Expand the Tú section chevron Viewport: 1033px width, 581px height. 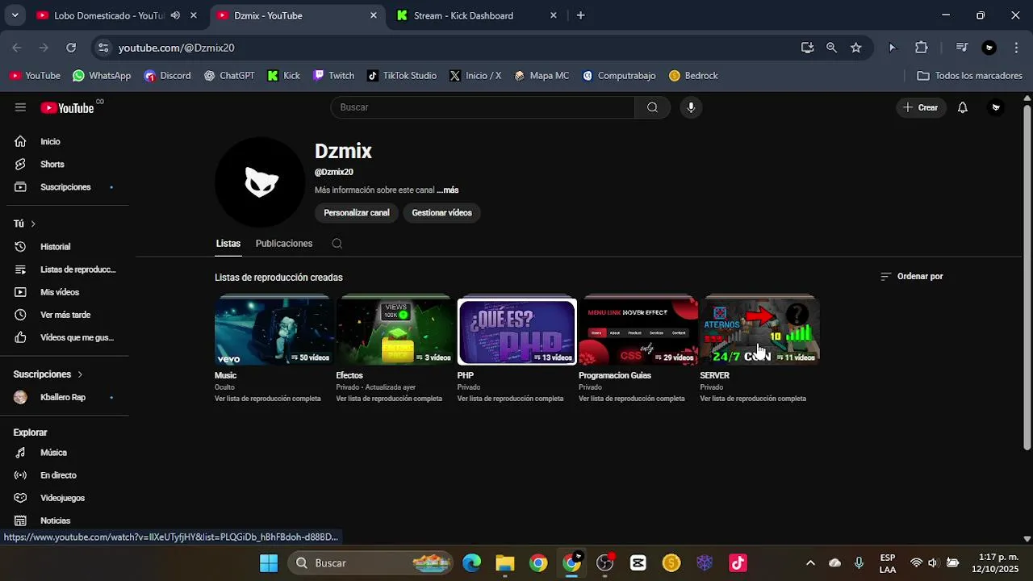[33, 224]
